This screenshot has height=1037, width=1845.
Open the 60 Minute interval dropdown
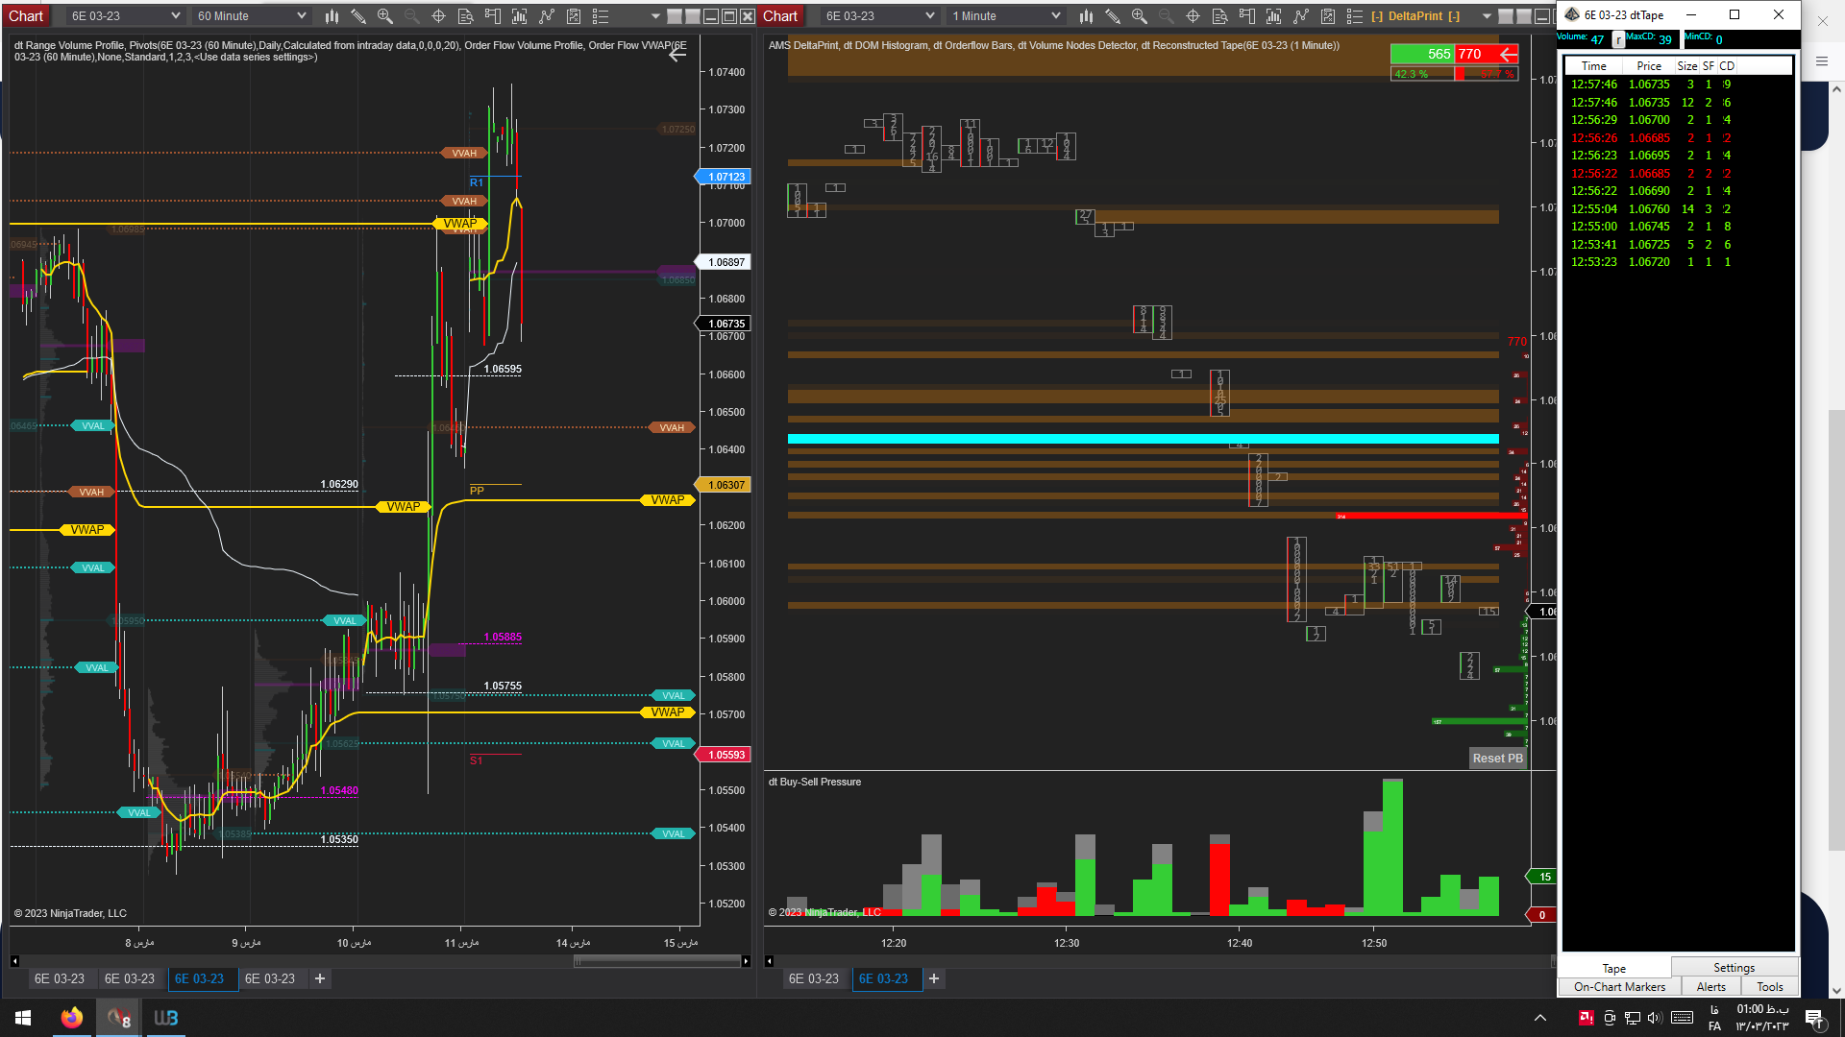pyautogui.click(x=301, y=16)
